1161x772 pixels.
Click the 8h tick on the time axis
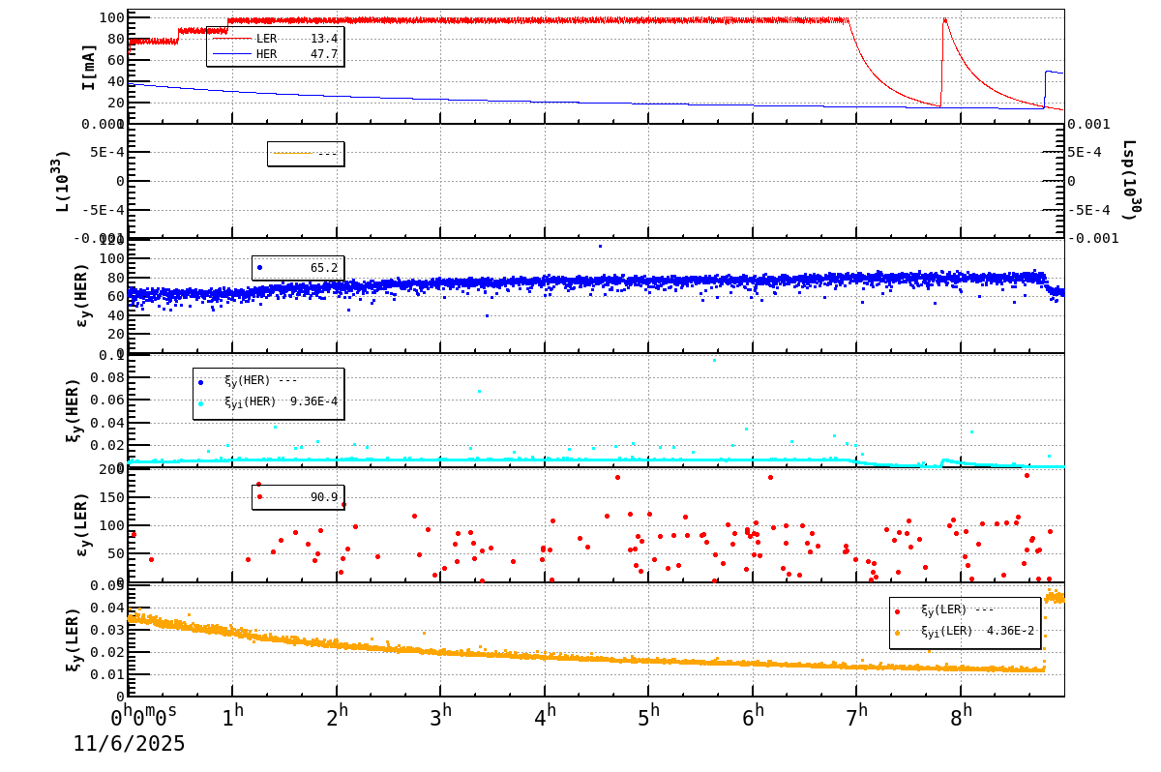pyautogui.click(x=962, y=717)
